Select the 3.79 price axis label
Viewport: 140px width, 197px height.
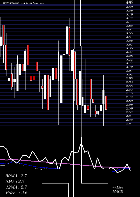click(x=129, y=14)
